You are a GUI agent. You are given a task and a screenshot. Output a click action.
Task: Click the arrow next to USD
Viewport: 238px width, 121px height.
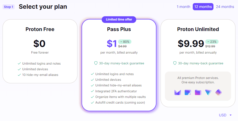(231, 115)
